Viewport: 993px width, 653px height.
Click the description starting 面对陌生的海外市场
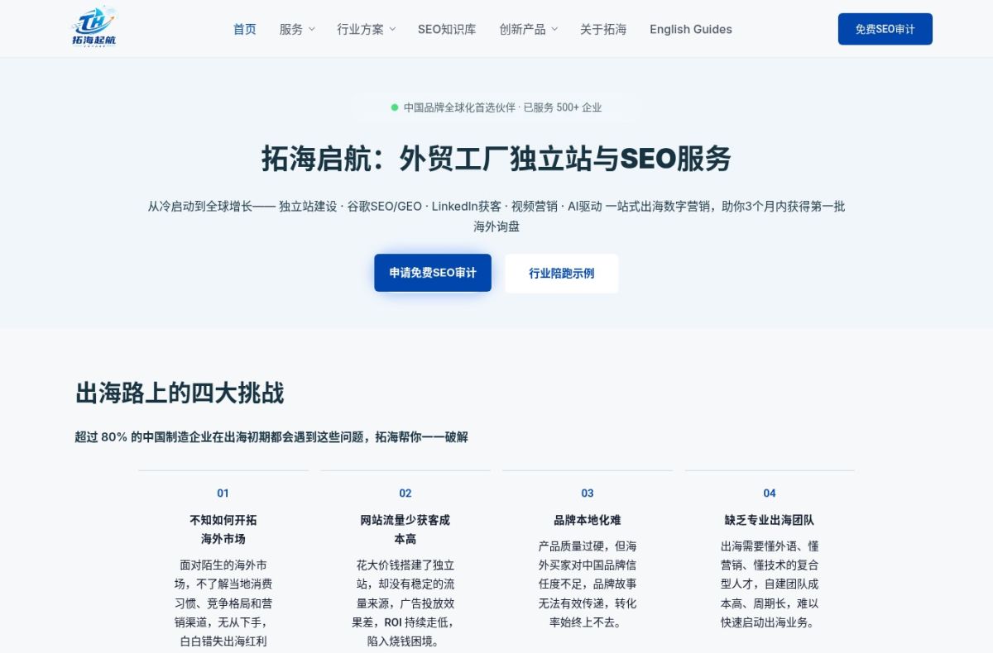coord(223,603)
